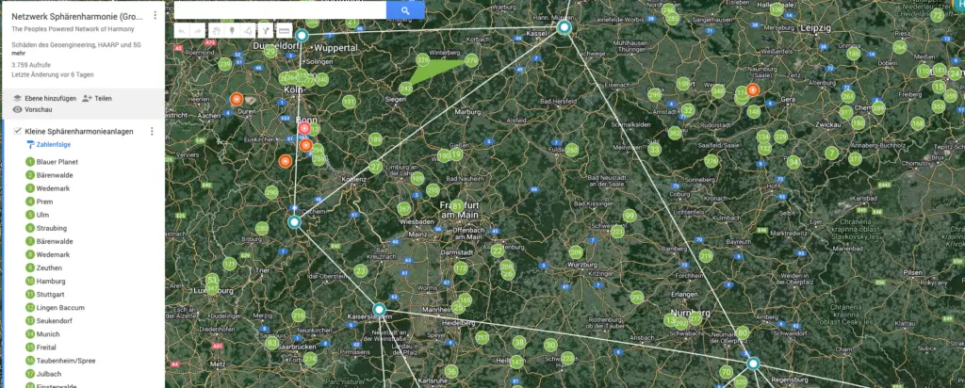965x388 pixels.
Task: Click the orange marker near Gera
Action: [752, 90]
